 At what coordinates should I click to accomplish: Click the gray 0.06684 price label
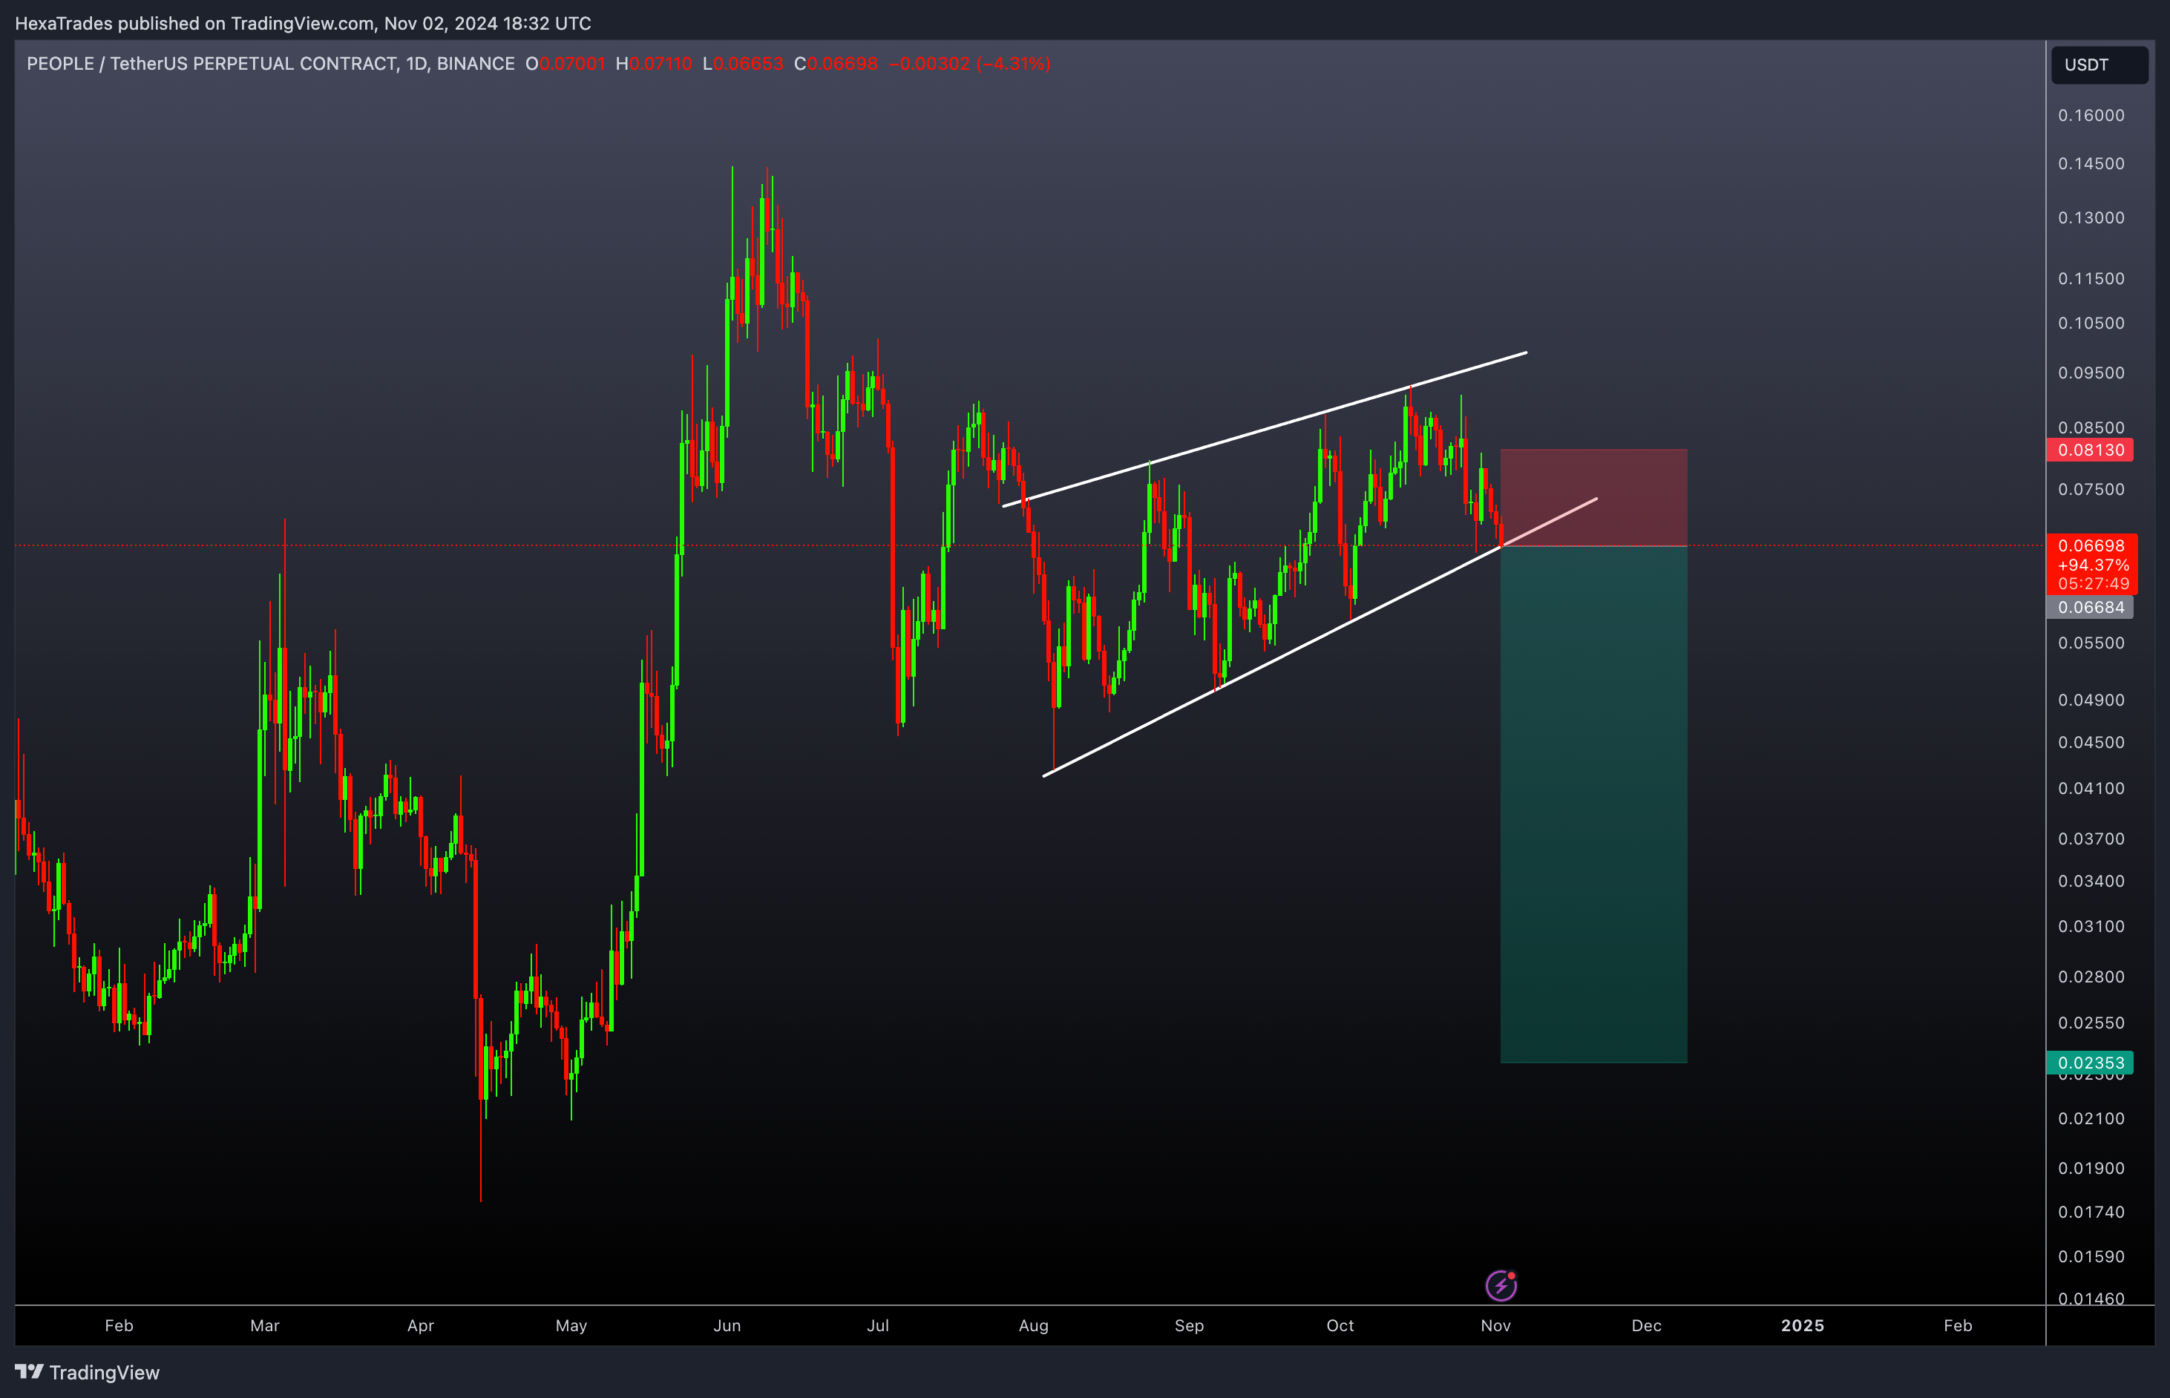click(2089, 607)
